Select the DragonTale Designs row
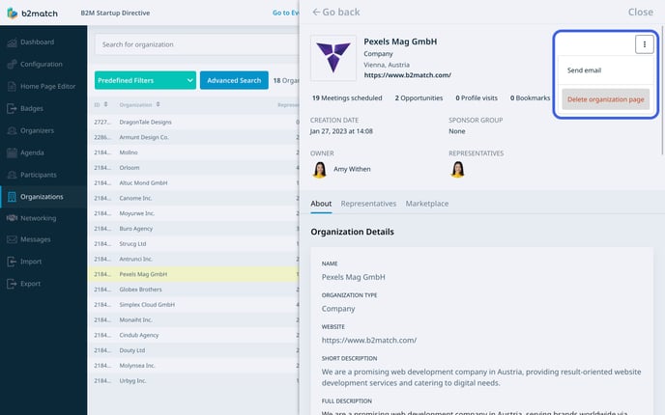 point(193,122)
